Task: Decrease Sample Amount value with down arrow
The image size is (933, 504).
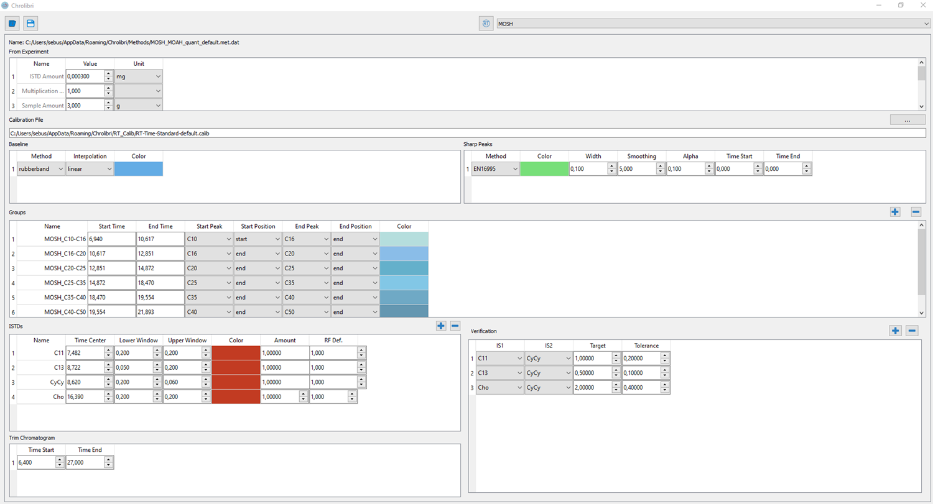Action: [x=108, y=109]
